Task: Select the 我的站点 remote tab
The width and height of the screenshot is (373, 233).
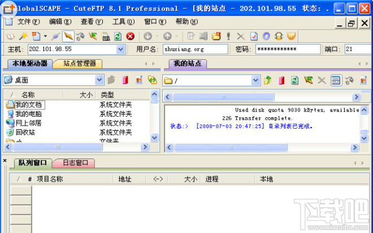Action: tap(188, 64)
